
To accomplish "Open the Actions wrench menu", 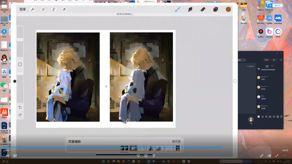I will pos(33,9).
